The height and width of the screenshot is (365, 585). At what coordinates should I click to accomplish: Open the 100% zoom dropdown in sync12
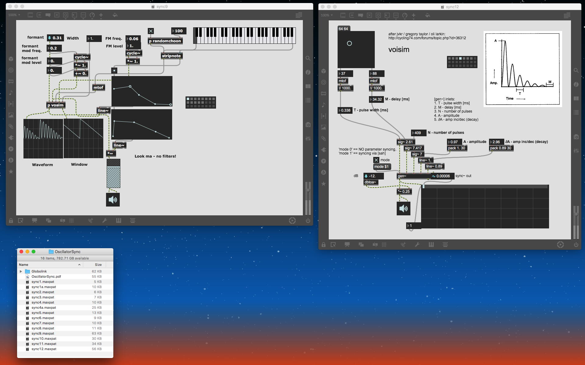[x=327, y=15]
